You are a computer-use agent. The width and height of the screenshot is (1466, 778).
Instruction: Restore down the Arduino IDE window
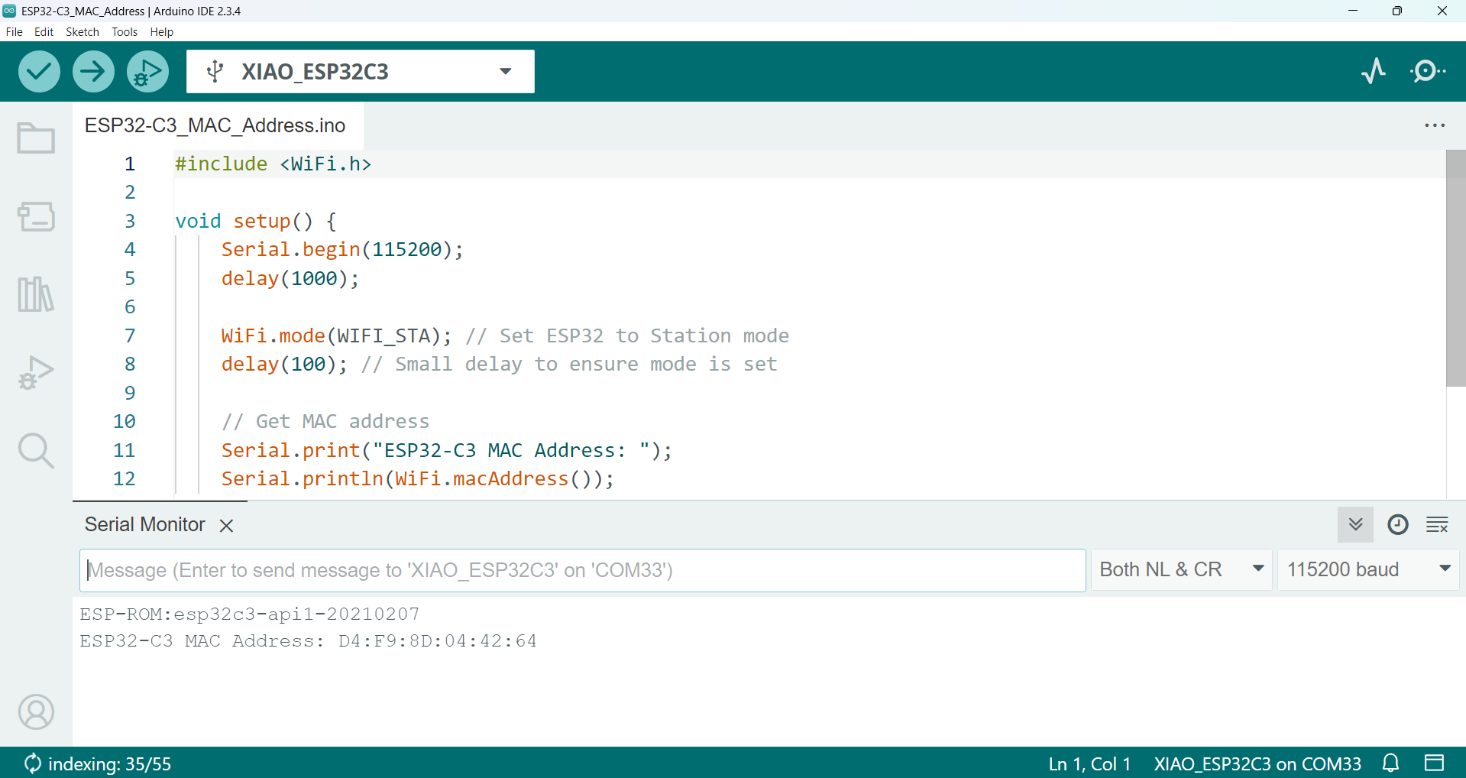click(1397, 11)
